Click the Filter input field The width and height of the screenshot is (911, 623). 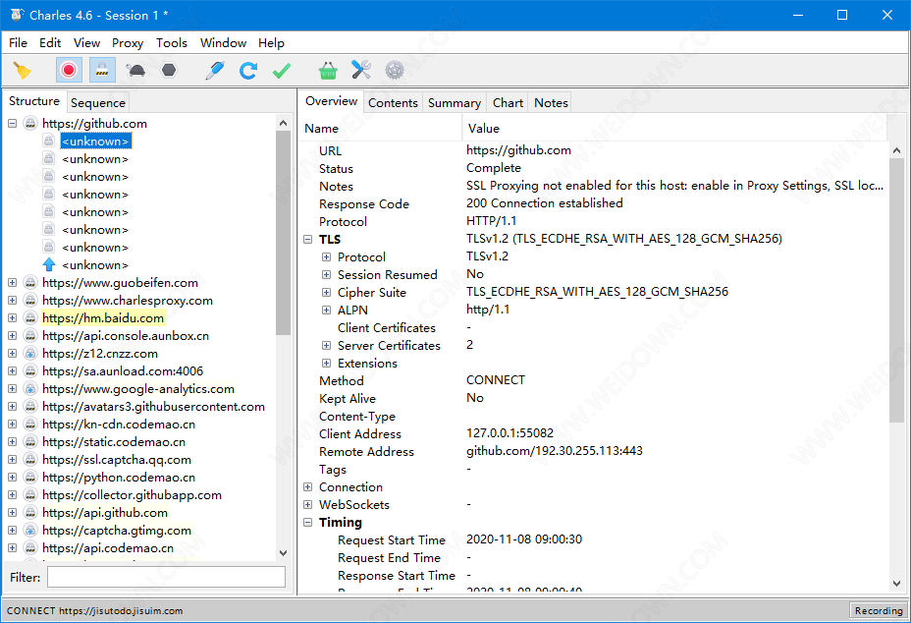[166, 577]
